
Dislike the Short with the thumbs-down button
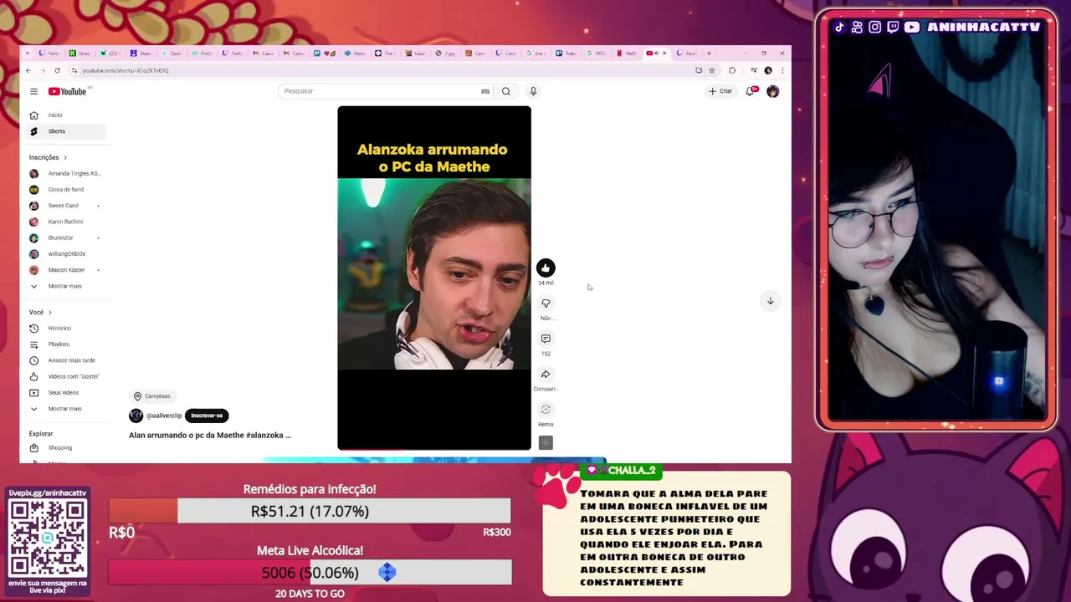(546, 303)
